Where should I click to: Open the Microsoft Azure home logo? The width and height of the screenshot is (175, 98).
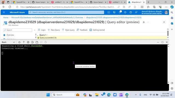click(x=17, y=12)
